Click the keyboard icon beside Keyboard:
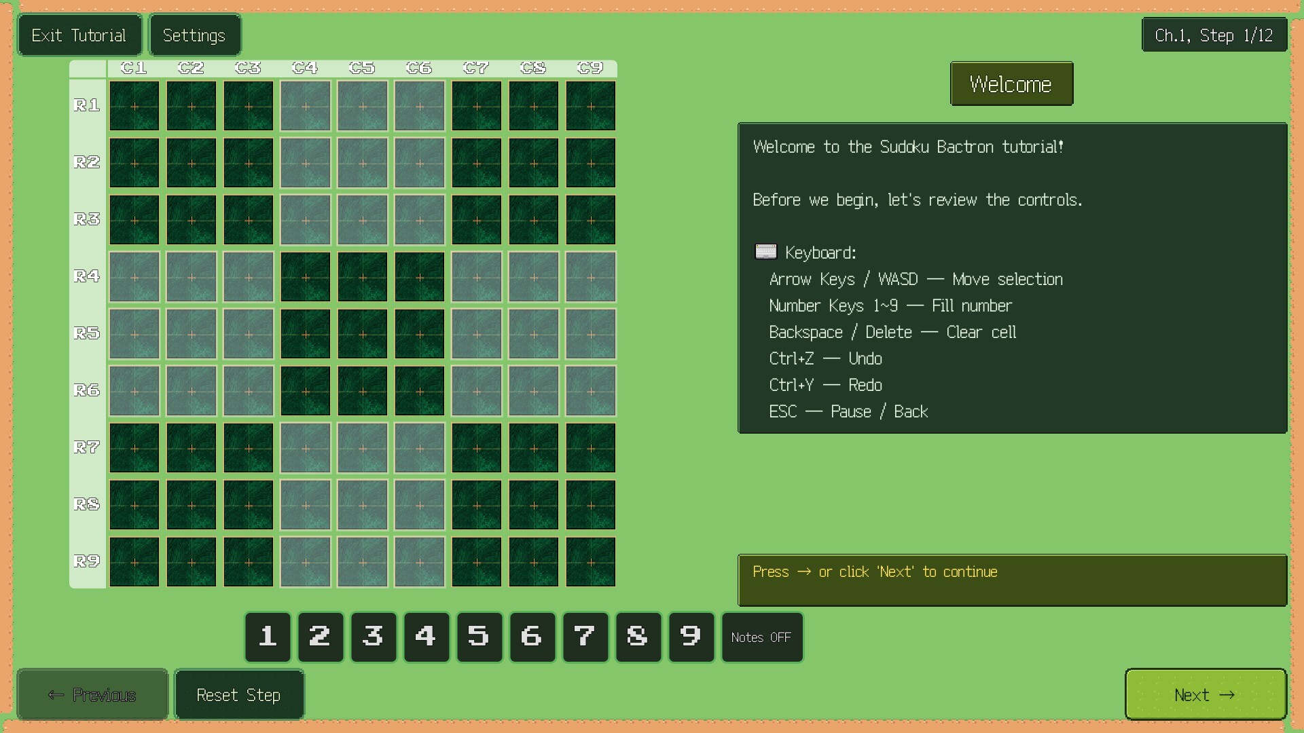 (766, 252)
